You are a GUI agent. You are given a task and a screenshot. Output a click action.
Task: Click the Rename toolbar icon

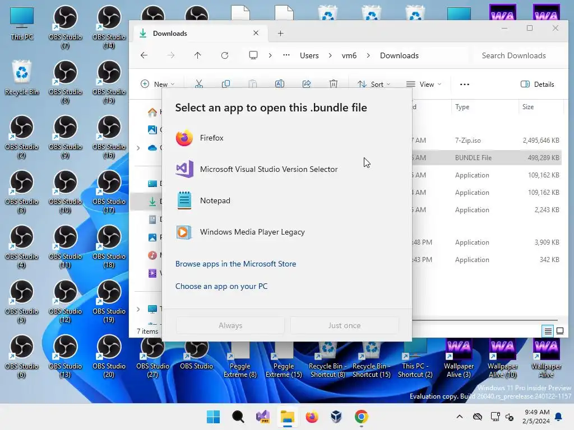(280, 84)
